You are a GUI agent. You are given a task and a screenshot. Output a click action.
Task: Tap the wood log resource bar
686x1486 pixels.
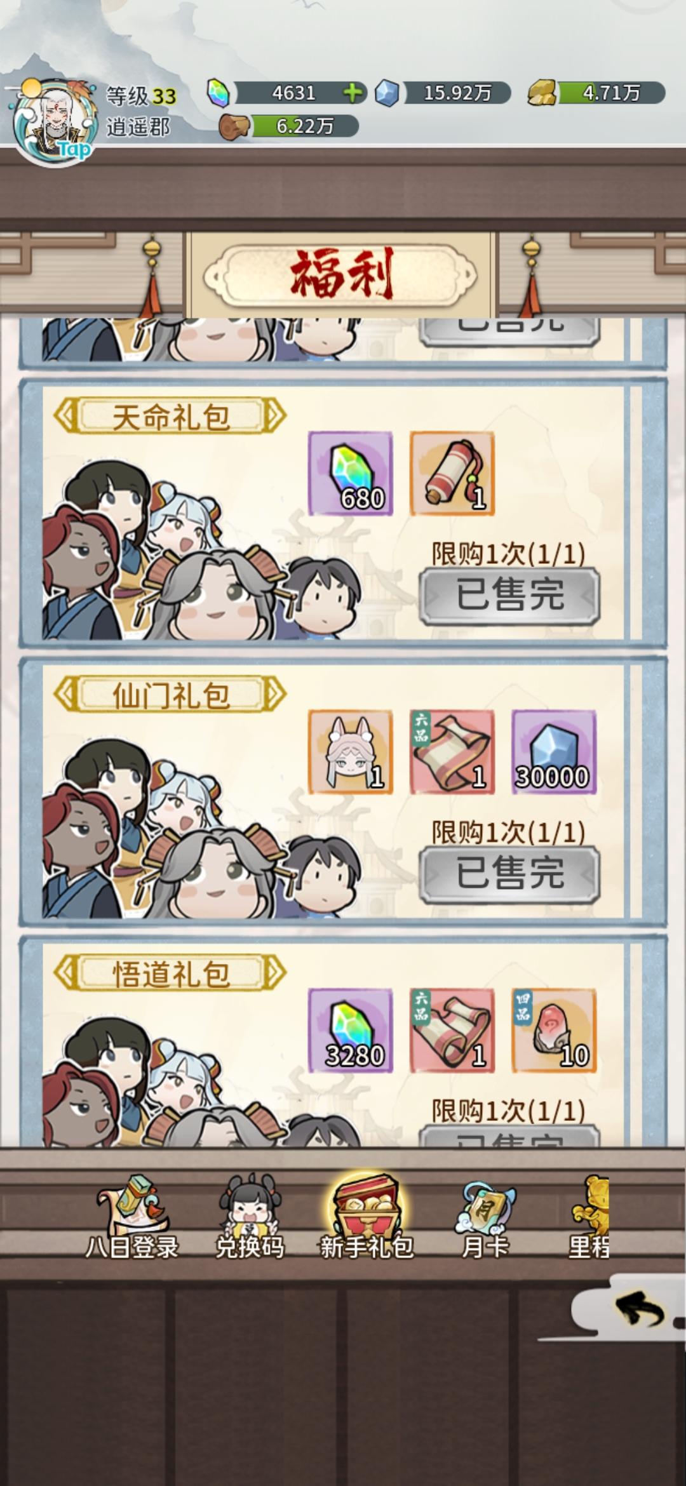[x=290, y=126]
